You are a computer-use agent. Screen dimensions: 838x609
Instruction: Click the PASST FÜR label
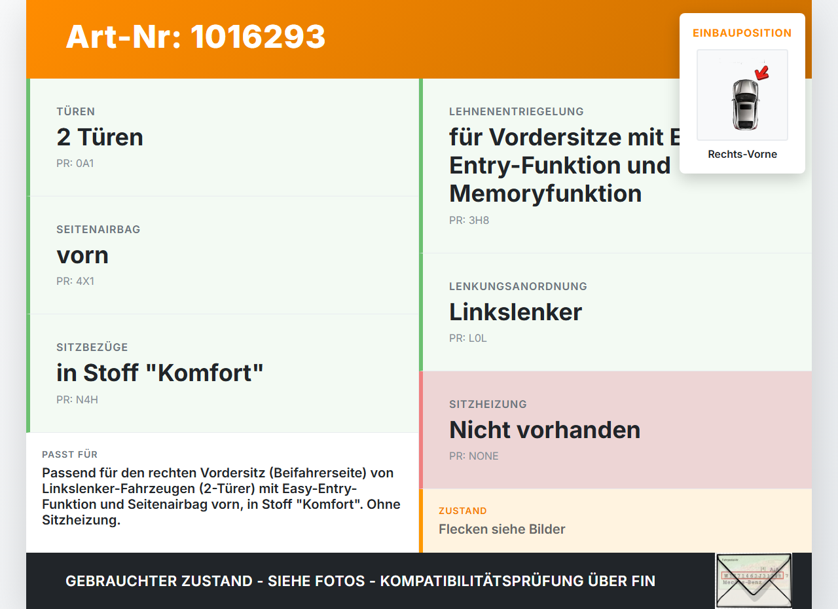[70, 454]
